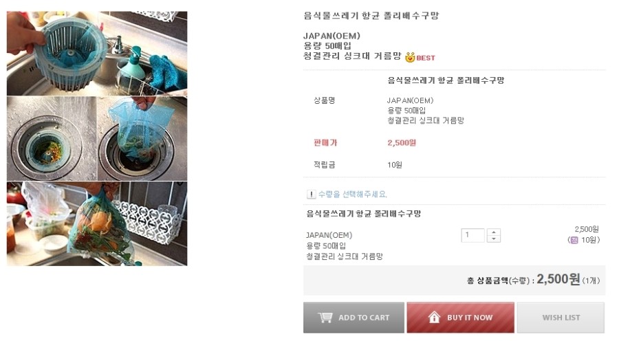
Task: Click the blue quantity selection notice text
Action: click(353, 194)
